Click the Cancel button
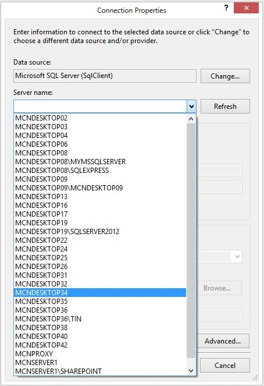 [x=225, y=365]
